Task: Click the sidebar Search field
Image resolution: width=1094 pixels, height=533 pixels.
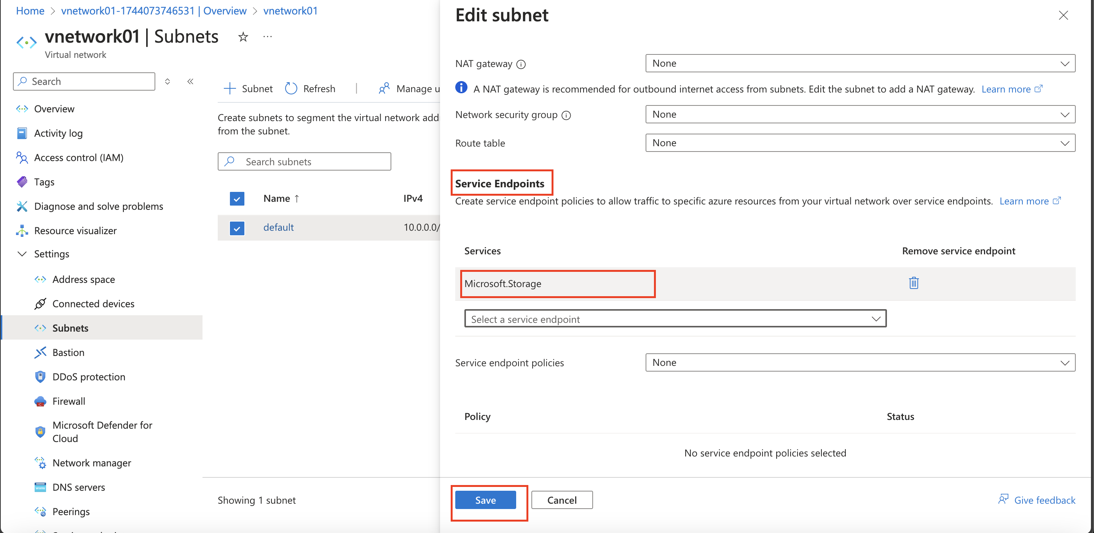Action: pyautogui.click(x=84, y=81)
